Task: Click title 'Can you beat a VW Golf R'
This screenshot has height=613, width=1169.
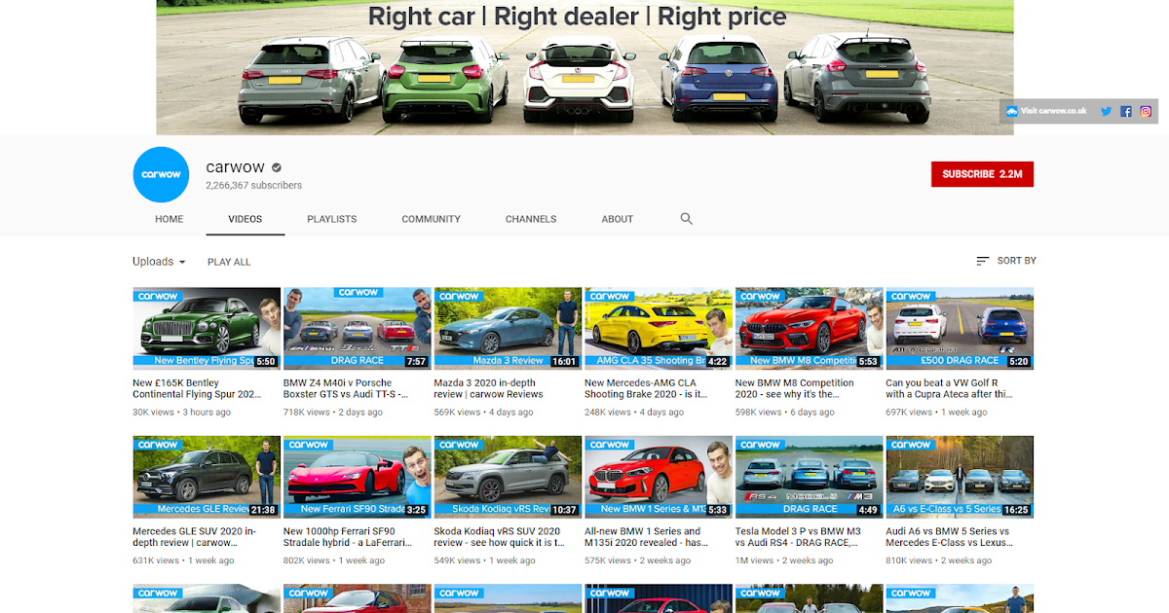Action: (x=950, y=388)
